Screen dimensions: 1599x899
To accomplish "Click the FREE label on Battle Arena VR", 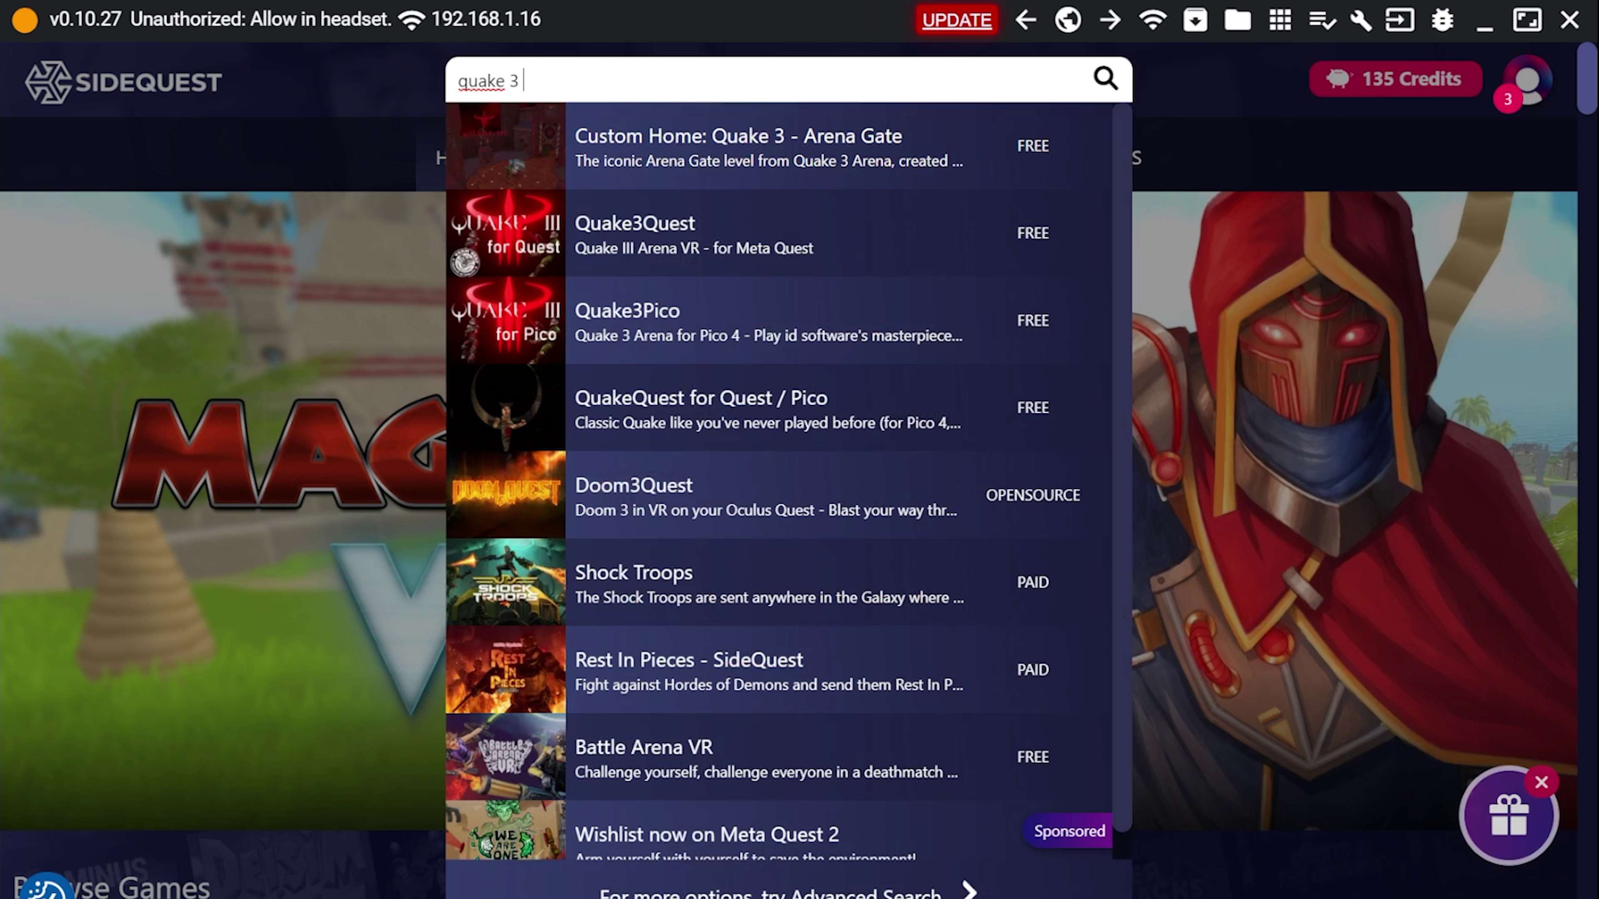I will 1033,757.
